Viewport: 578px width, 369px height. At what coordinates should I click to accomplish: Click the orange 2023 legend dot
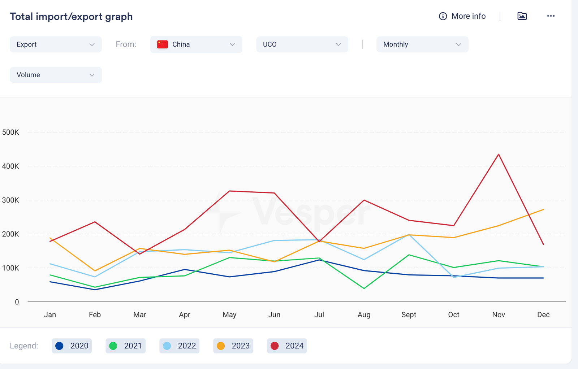pos(221,346)
